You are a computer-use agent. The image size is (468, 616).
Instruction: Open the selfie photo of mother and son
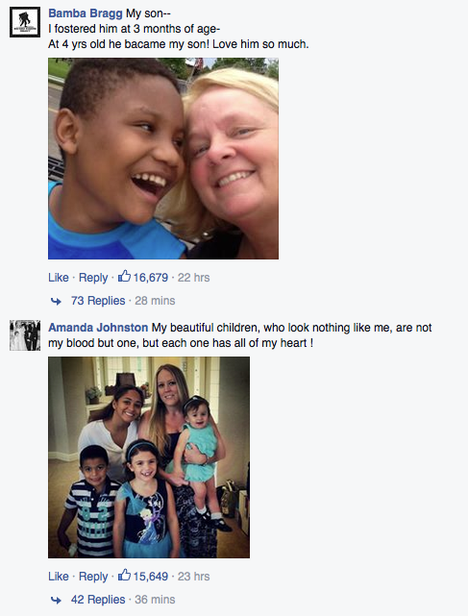(x=163, y=159)
